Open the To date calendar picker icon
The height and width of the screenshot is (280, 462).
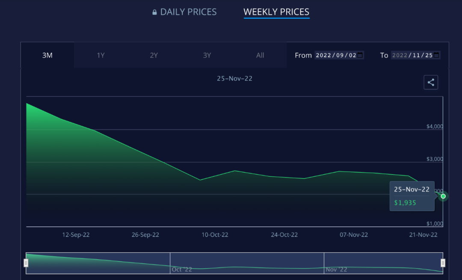pyautogui.click(x=436, y=55)
